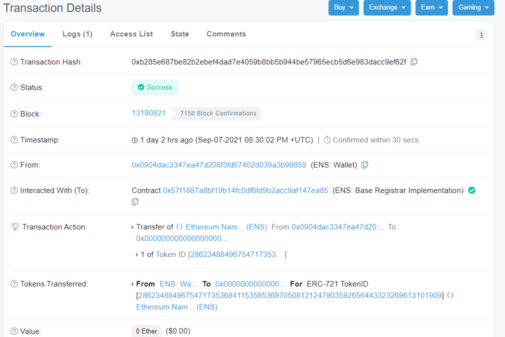Click the green verified checkmark icon
Viewport: 505px width, 337px height.
tap(471, 190)
